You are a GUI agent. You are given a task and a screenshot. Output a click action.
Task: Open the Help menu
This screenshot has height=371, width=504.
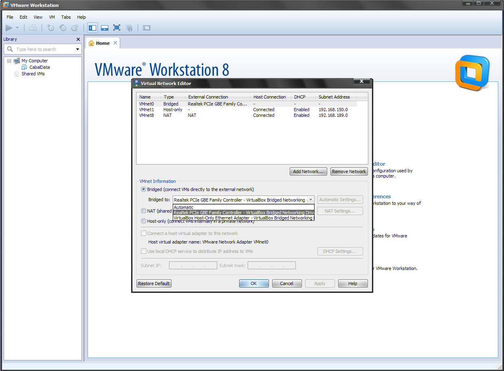[x=81, y=17]
